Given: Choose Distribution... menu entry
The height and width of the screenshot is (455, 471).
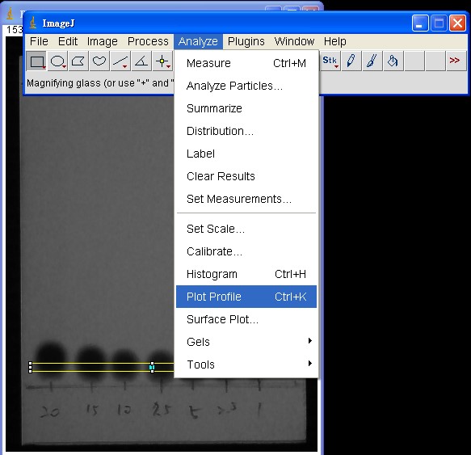Looking at the screenshot, I should pos(246,131).
